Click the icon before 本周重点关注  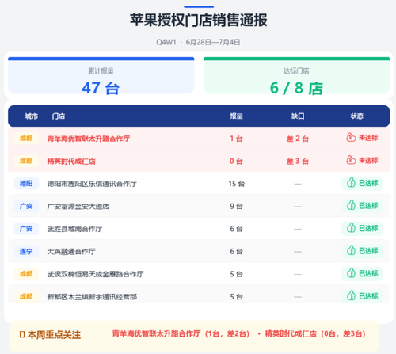[22, 335]
